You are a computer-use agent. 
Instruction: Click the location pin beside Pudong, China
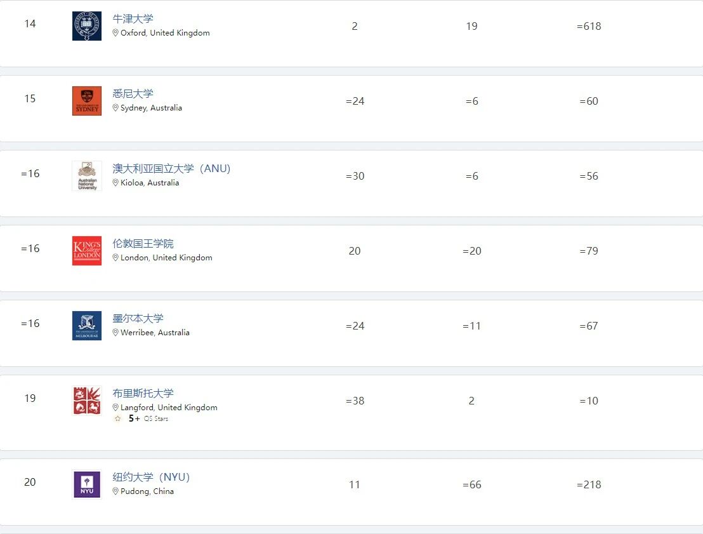tap(115, 491)
